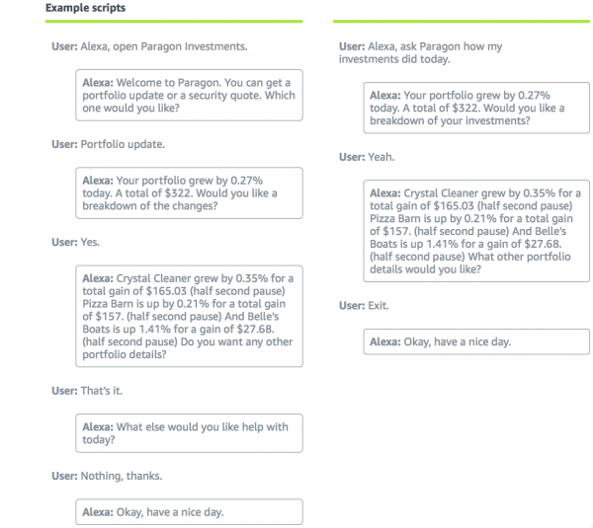Click the left column 'Okay, have a nice day' box
This screenshot has height=528, width=593.
tap(189, 511)
